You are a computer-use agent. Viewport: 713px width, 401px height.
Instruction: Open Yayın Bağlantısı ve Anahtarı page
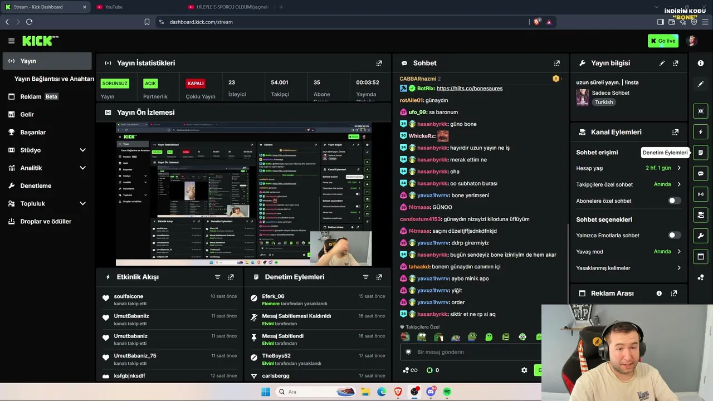(54, 79)
